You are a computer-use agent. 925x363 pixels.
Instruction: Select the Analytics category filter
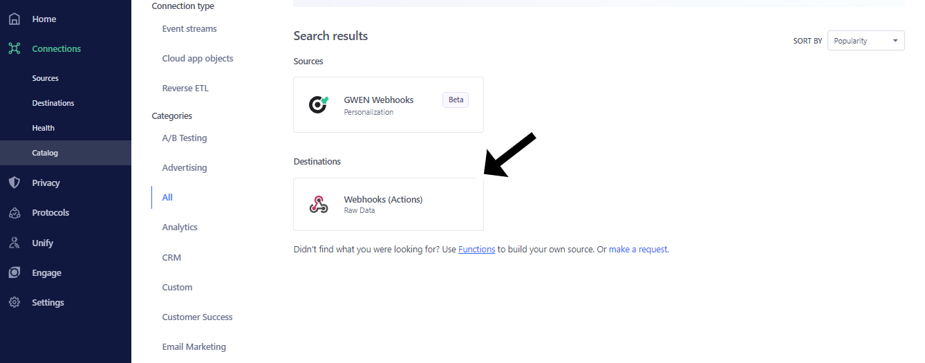(x=180, y=227)
